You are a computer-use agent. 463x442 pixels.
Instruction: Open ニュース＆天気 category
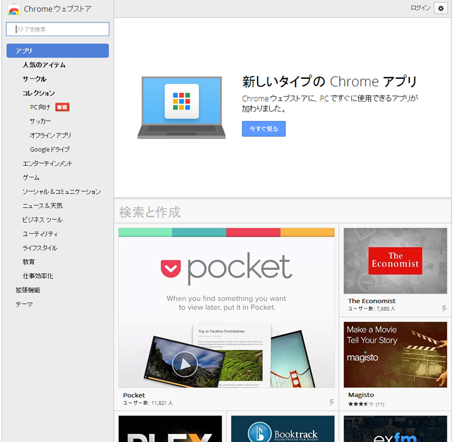click(x=43, y=205)
